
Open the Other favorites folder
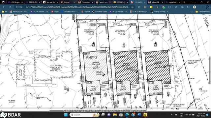pos(202,12)
